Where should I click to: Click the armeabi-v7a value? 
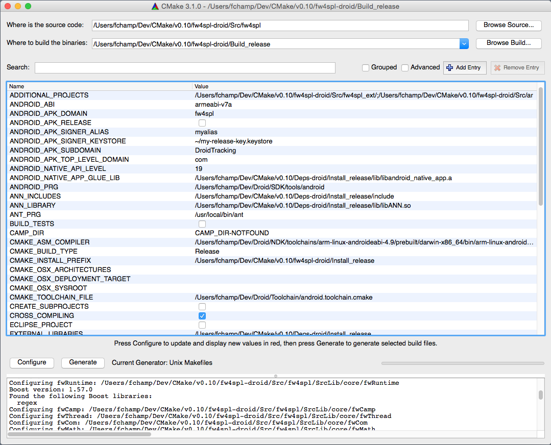[213, 104]
